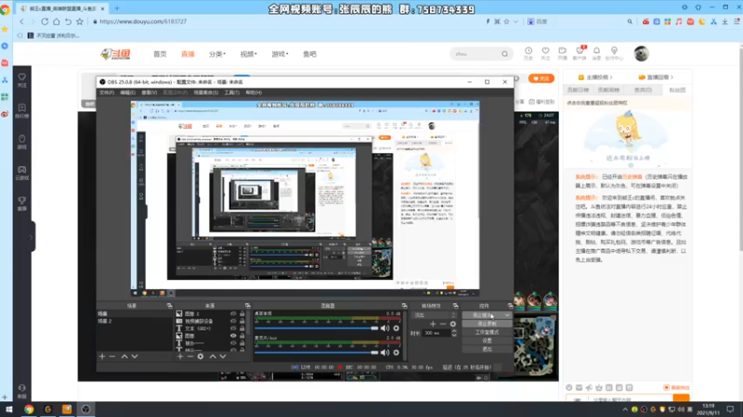Open the OBS 编辑(E) menu
The height and width of the screenshot is (417, 743).
[128, 93]
